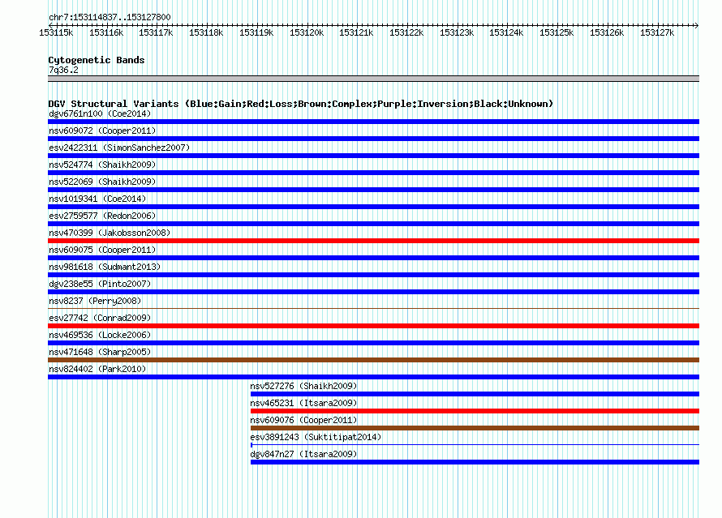The image size is (722, 518).
Task: Open nsv609075 (Cooper2011) label
Action: tap(102, 250)
